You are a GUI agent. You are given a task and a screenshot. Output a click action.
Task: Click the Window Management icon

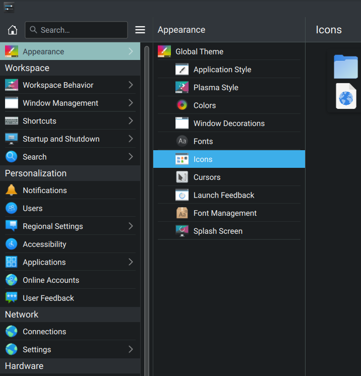coord(12,103)
